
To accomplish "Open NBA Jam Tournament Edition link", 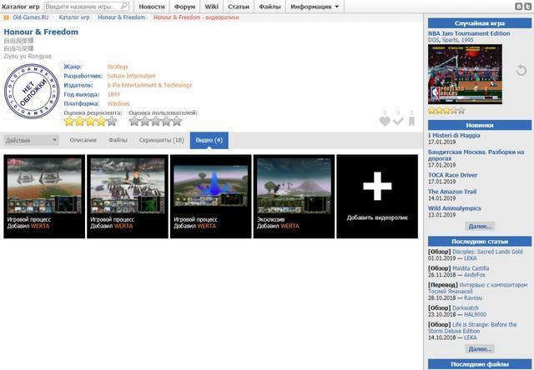I will [x=469, y=33].
